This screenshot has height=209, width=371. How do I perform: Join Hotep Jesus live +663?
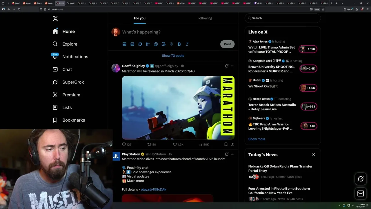(308, 107)
